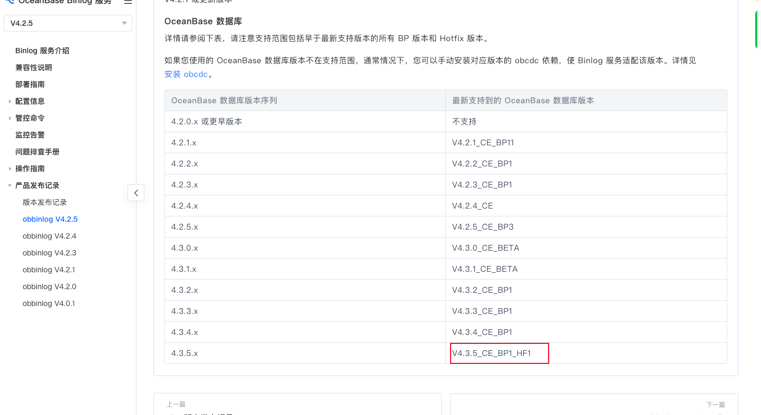Open obbinlog V4.2.1 release notes

[49, 270]
